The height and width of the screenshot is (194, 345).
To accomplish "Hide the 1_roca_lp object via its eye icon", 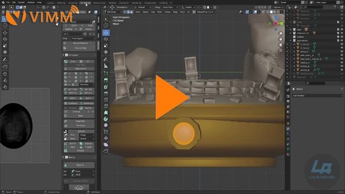I will click(x=342, y=44).
